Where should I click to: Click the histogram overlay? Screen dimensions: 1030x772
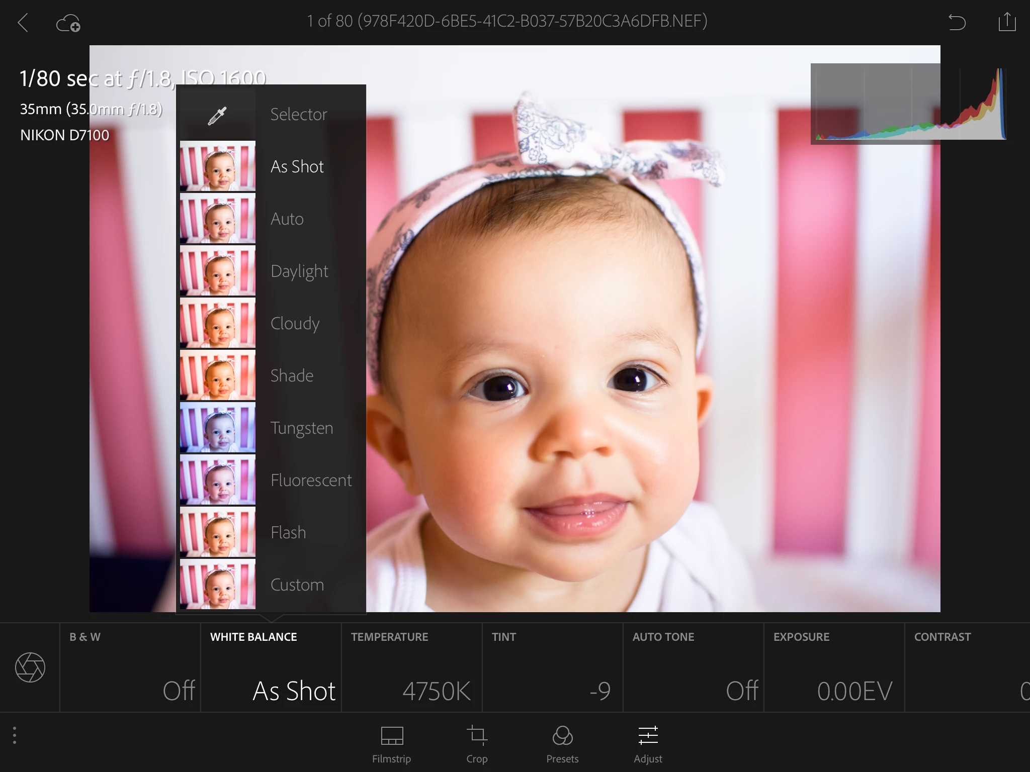pyautogui.click(x=908, y=104)
